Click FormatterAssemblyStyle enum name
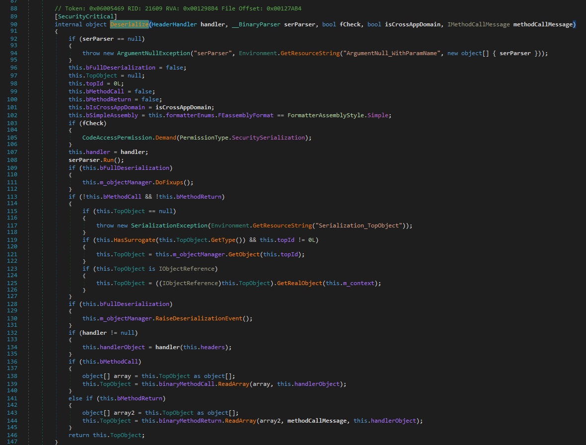This screenshot has width=586, height=445. pyautogui.click(x=325, y=115)
